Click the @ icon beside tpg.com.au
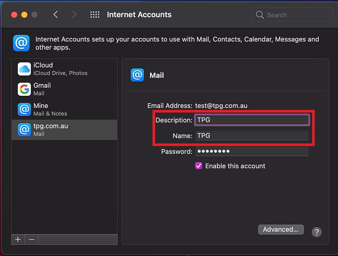The height and width of the screenshot is (256, 338). coord(24,130)
